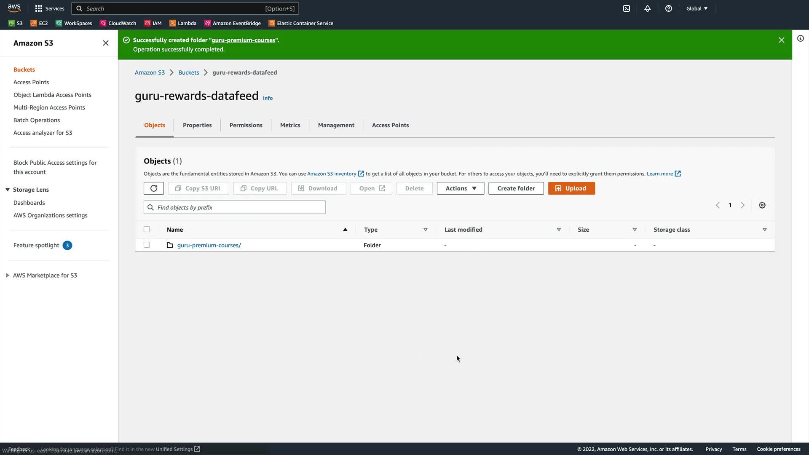
Task: Select all objects header checkbox
Action: [x=147, y=229]
